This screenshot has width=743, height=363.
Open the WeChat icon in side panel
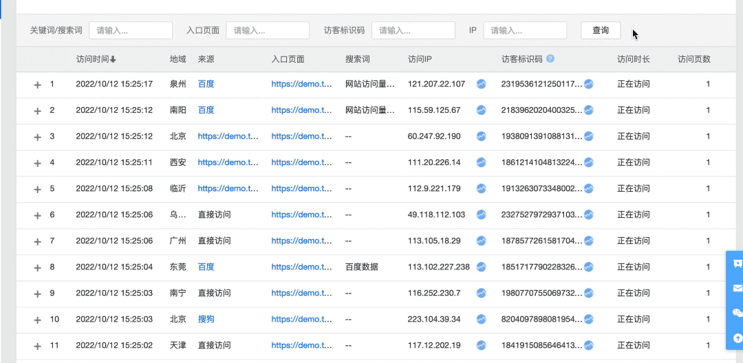(737, 312)
